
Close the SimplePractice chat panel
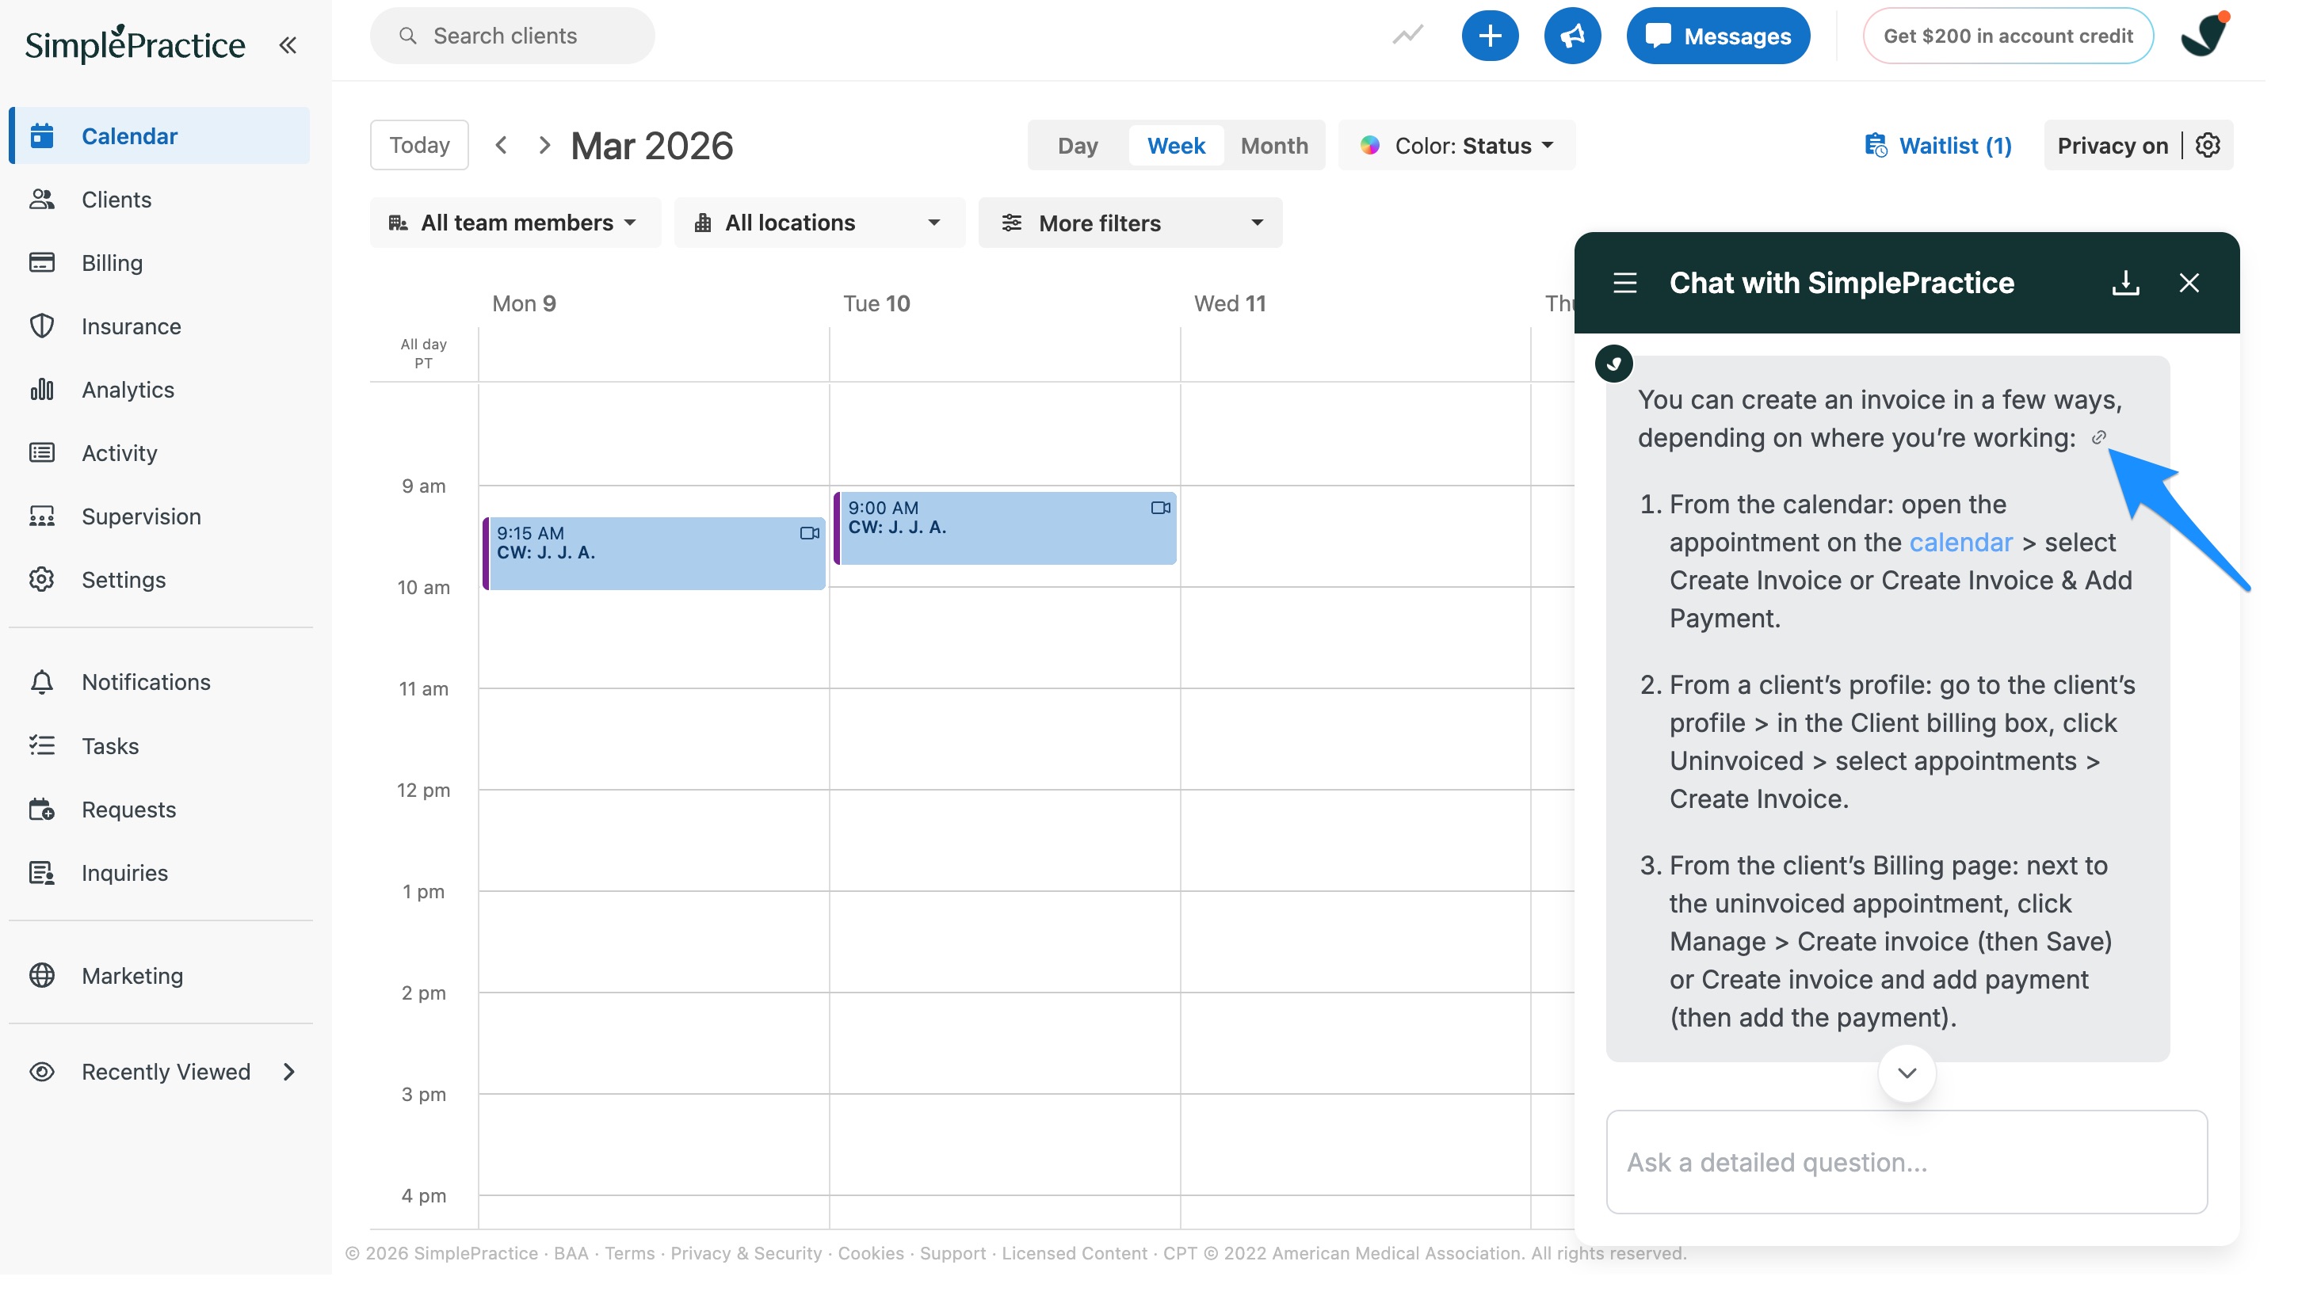pyautogui.click(x=2189, y=283)
